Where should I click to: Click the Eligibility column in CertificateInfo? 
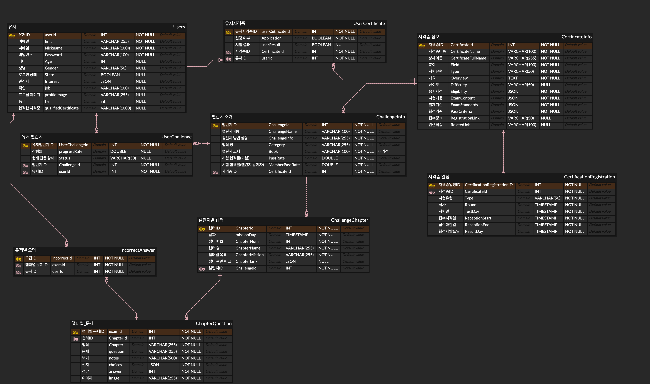(x=459, y=91)
